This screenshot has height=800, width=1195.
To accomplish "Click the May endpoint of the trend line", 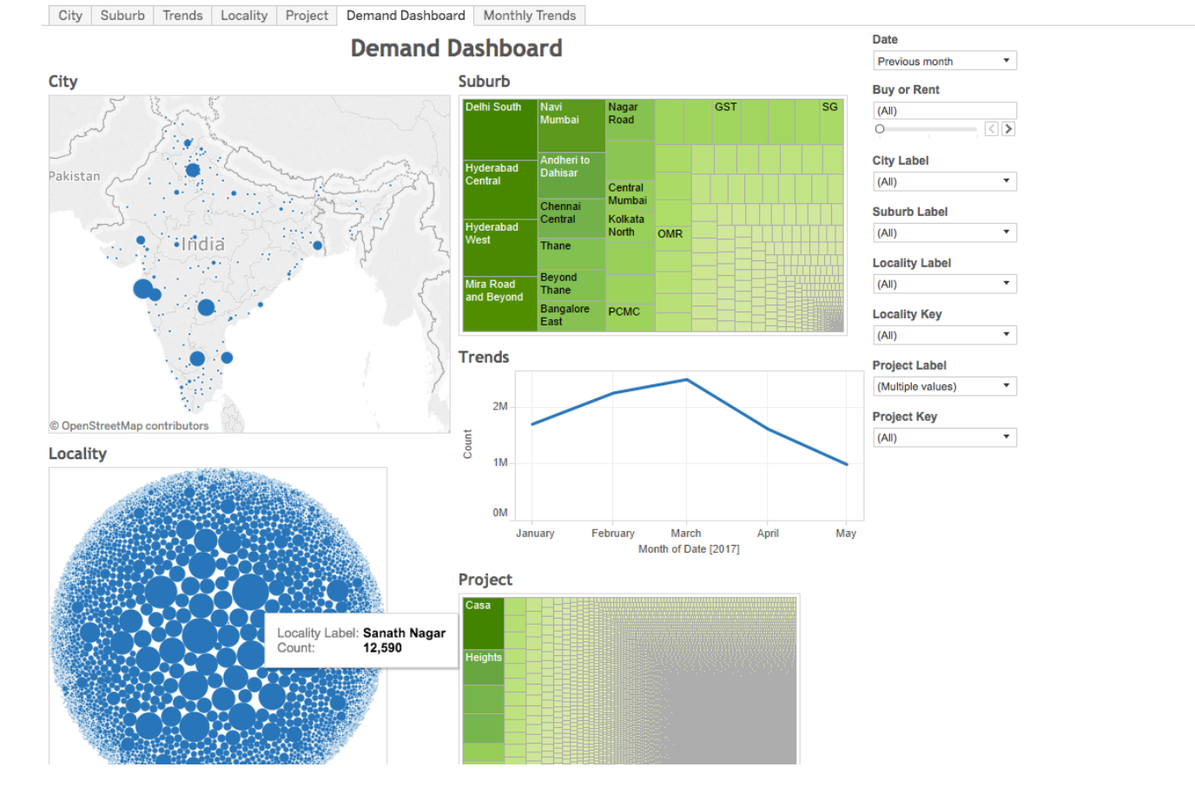I will (x=847, y=464).
